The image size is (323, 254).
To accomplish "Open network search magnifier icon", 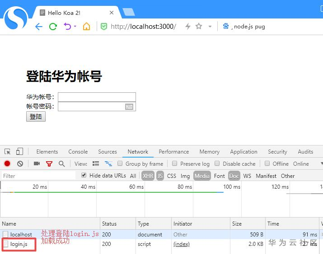I will (x=61, y=163).
